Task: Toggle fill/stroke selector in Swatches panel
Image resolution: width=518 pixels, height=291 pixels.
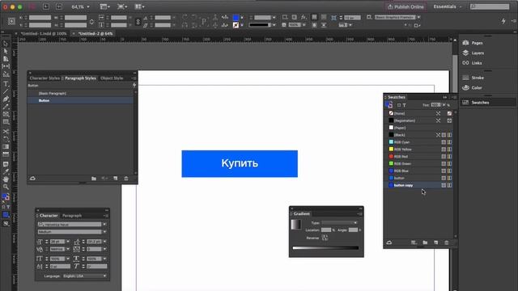Action: click(389, 105)
